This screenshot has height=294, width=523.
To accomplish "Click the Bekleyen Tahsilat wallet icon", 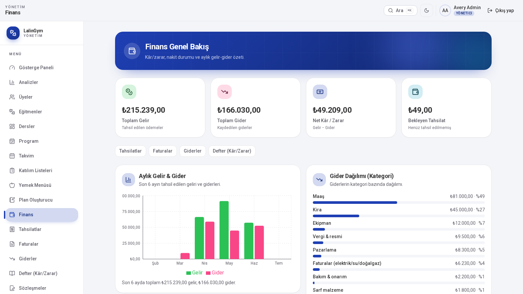I will [415, 92].
